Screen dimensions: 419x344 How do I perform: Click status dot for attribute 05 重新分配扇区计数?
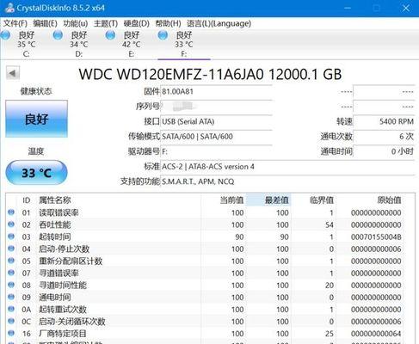11,261
